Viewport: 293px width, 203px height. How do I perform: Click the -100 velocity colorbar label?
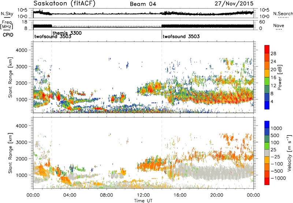(x=277, y=164)
